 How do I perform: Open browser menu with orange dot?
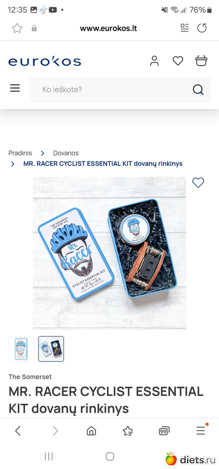tap(201, 430)
